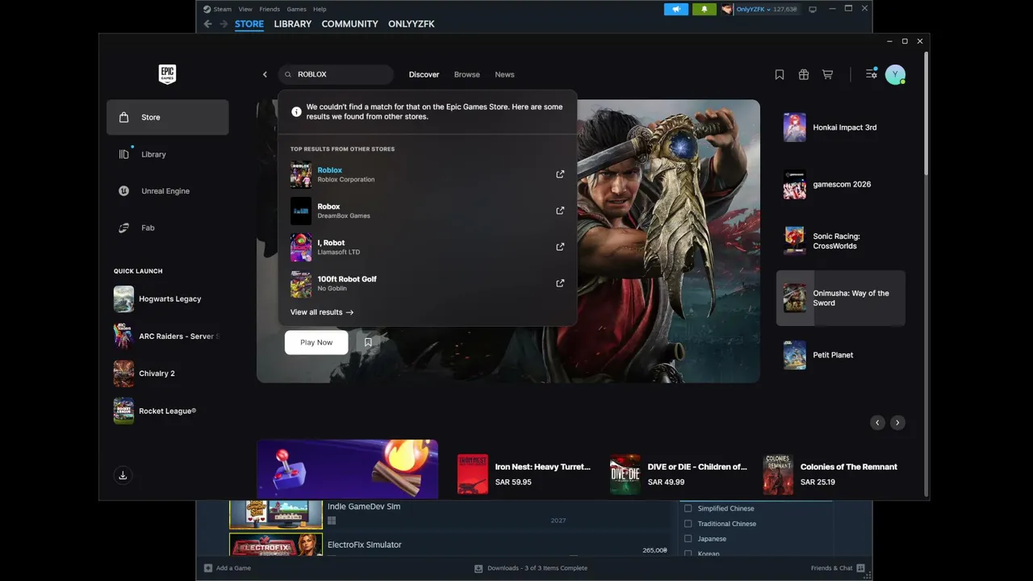Select gamescom 2026 in the featured list

(x=841, y=184)
